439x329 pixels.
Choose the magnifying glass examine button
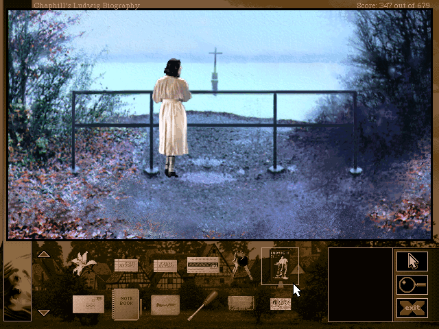click(412, 285)
